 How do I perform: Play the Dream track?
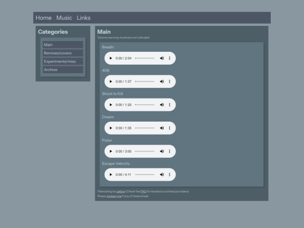[x=111, y=128]
